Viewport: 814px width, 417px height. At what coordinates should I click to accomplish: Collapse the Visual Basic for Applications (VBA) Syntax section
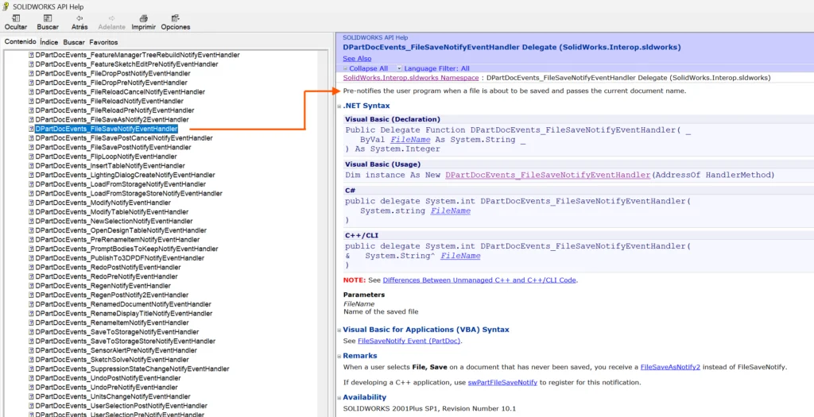[339, 330]
